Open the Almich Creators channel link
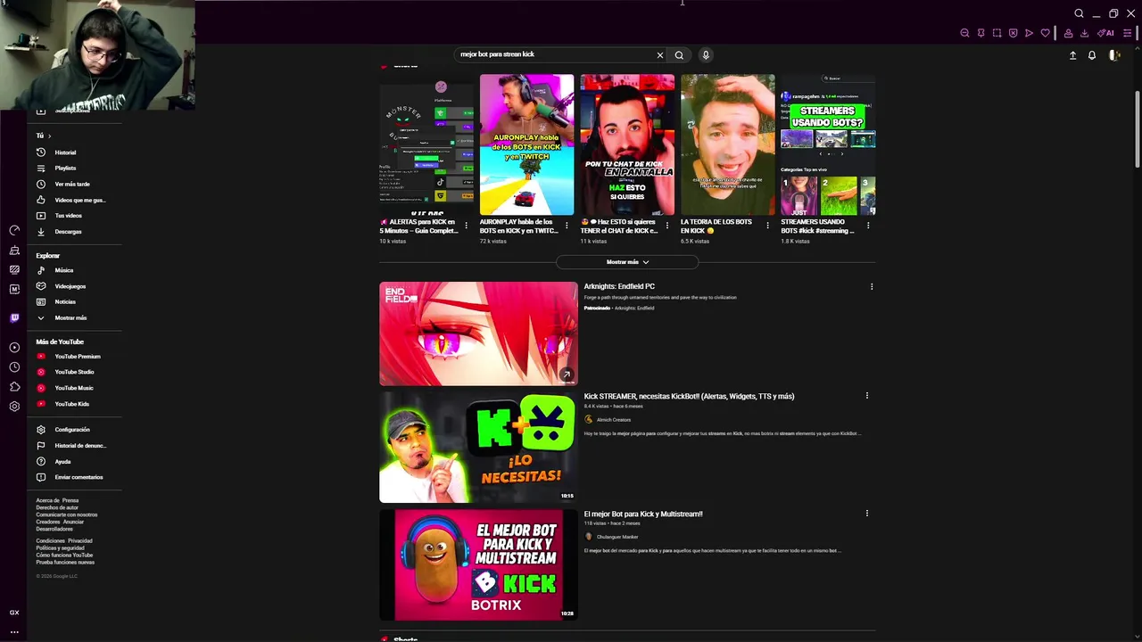 click(x=614, y=420)
